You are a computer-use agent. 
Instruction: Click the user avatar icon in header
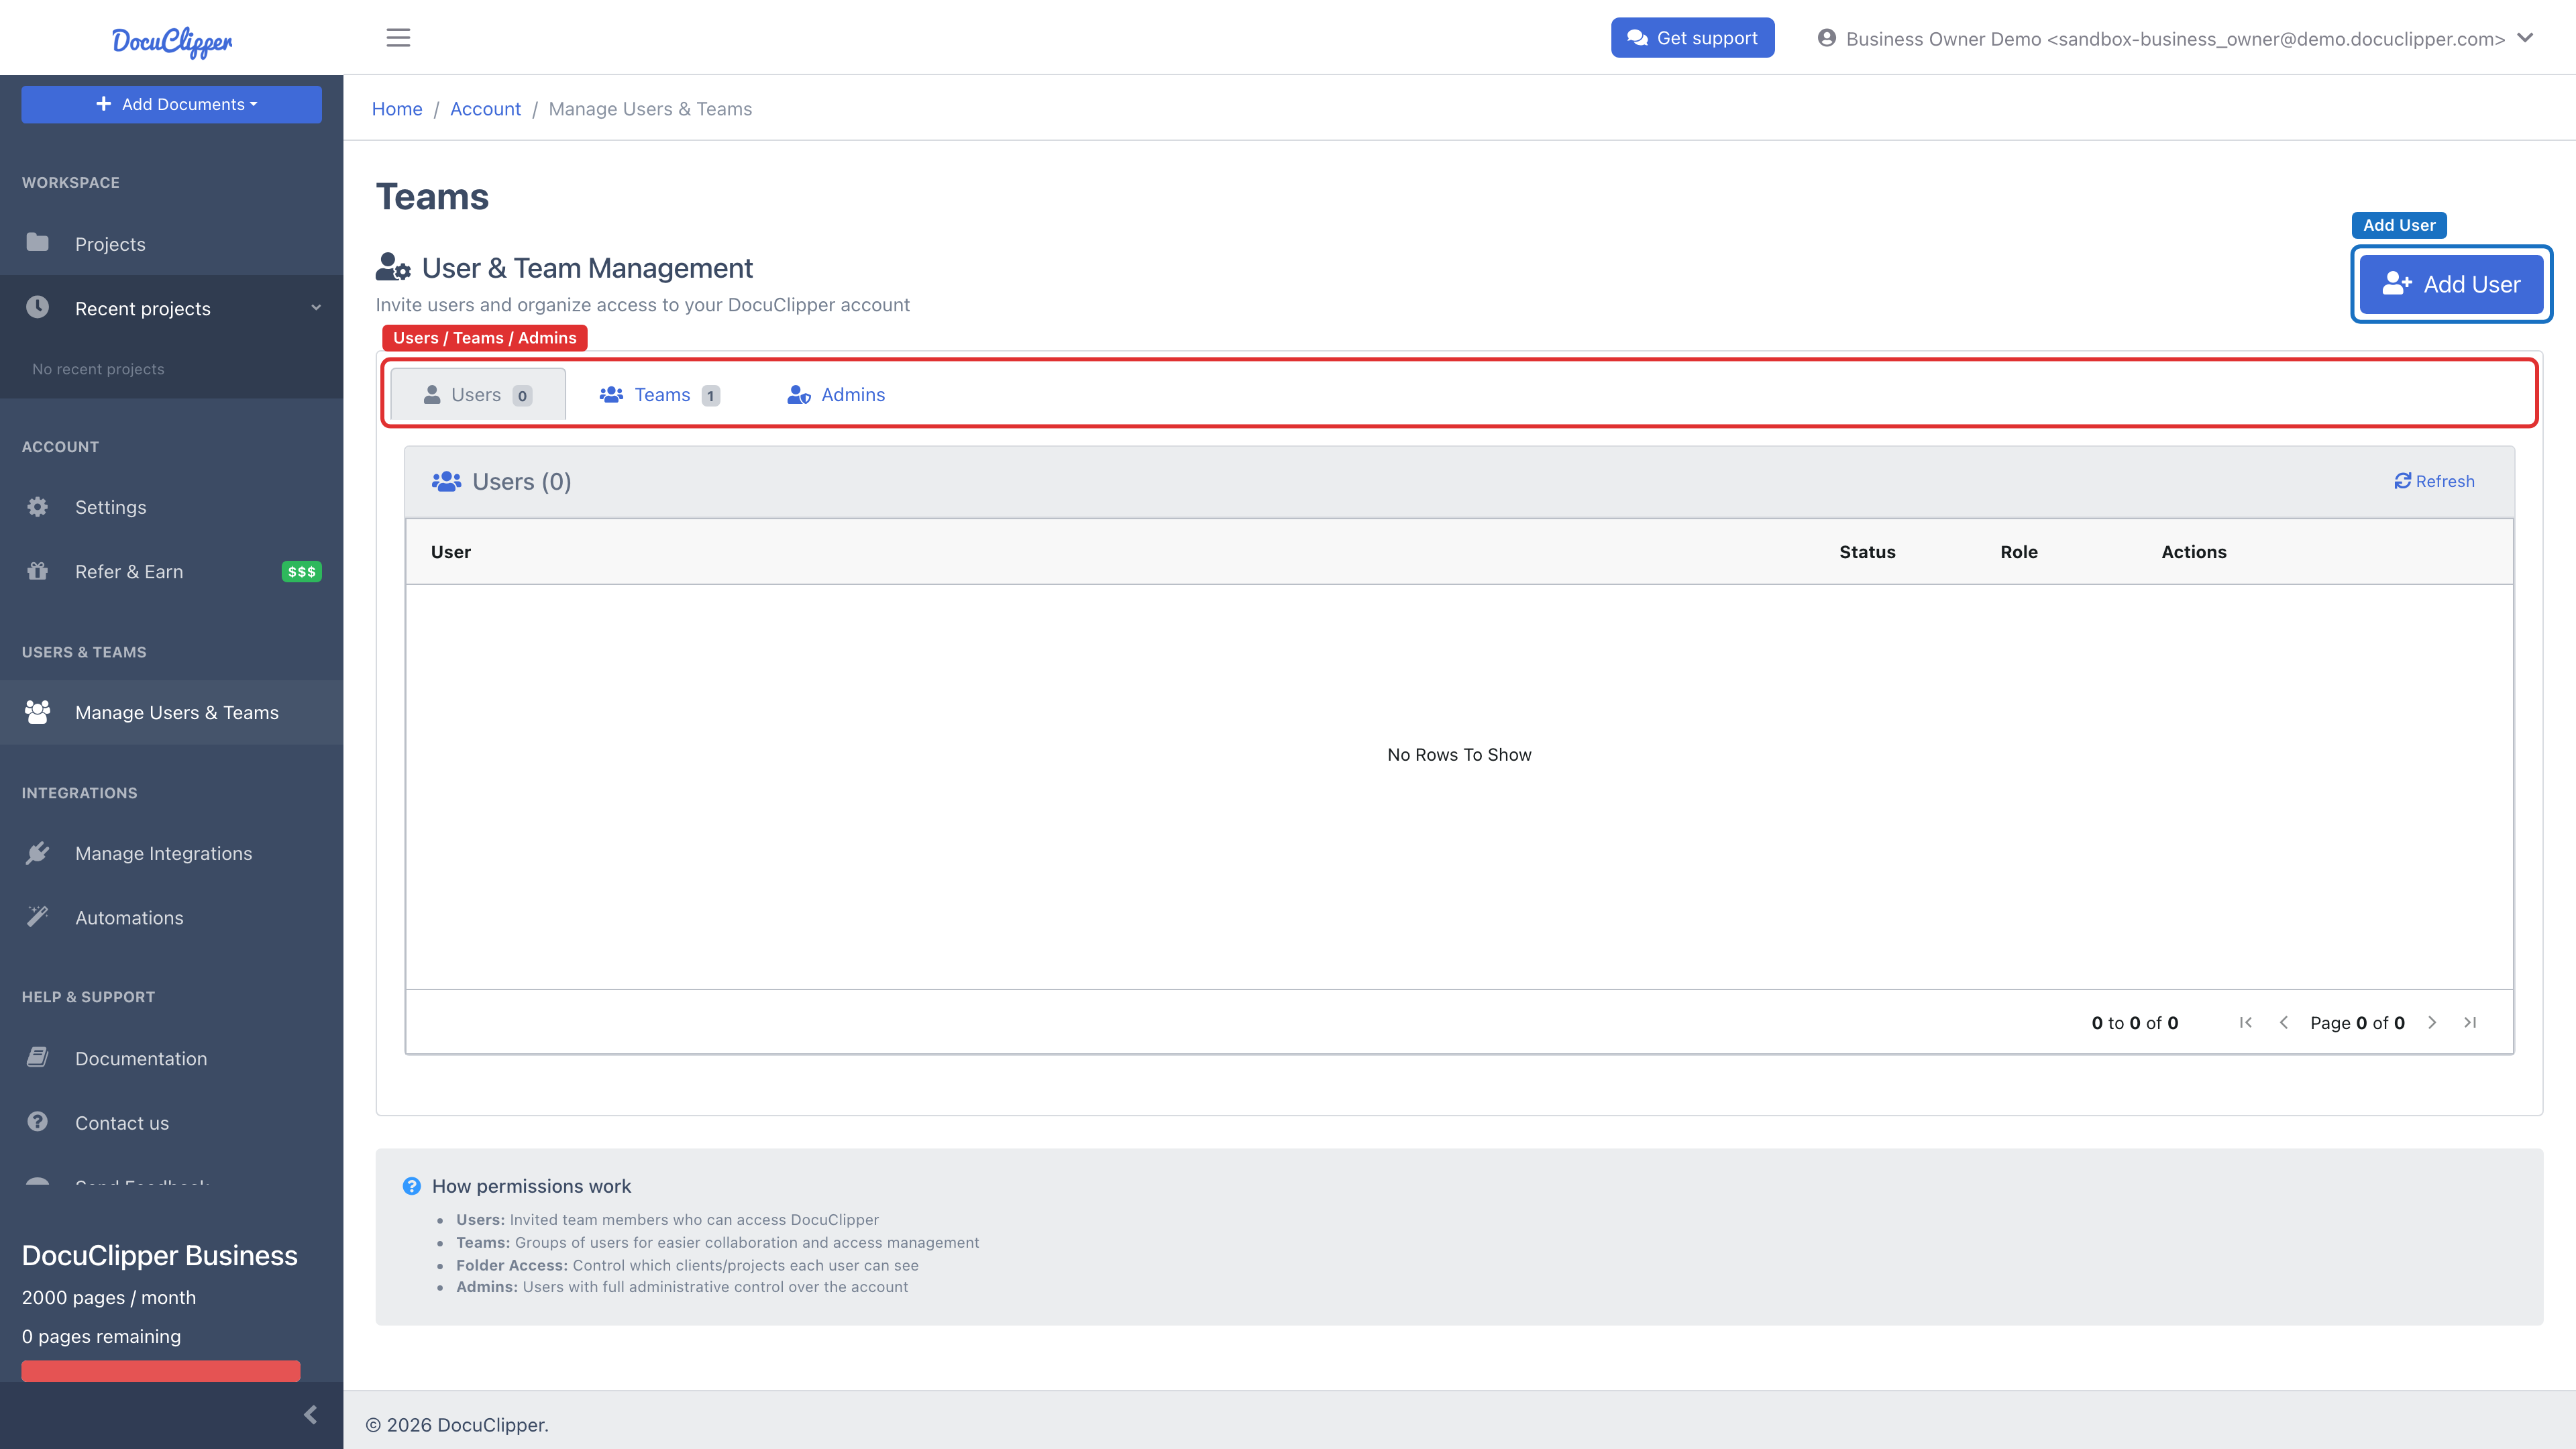(x=1827, y=38)
